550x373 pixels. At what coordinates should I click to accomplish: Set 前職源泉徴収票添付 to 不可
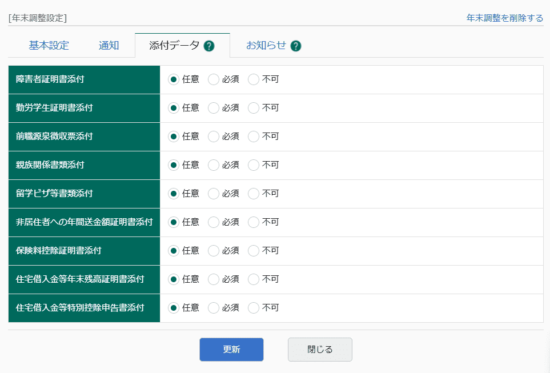253,137
